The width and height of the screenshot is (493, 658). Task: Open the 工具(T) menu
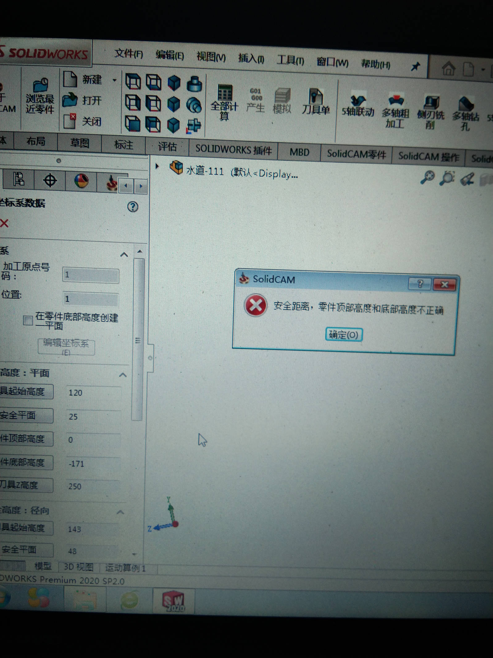(290, 60)
